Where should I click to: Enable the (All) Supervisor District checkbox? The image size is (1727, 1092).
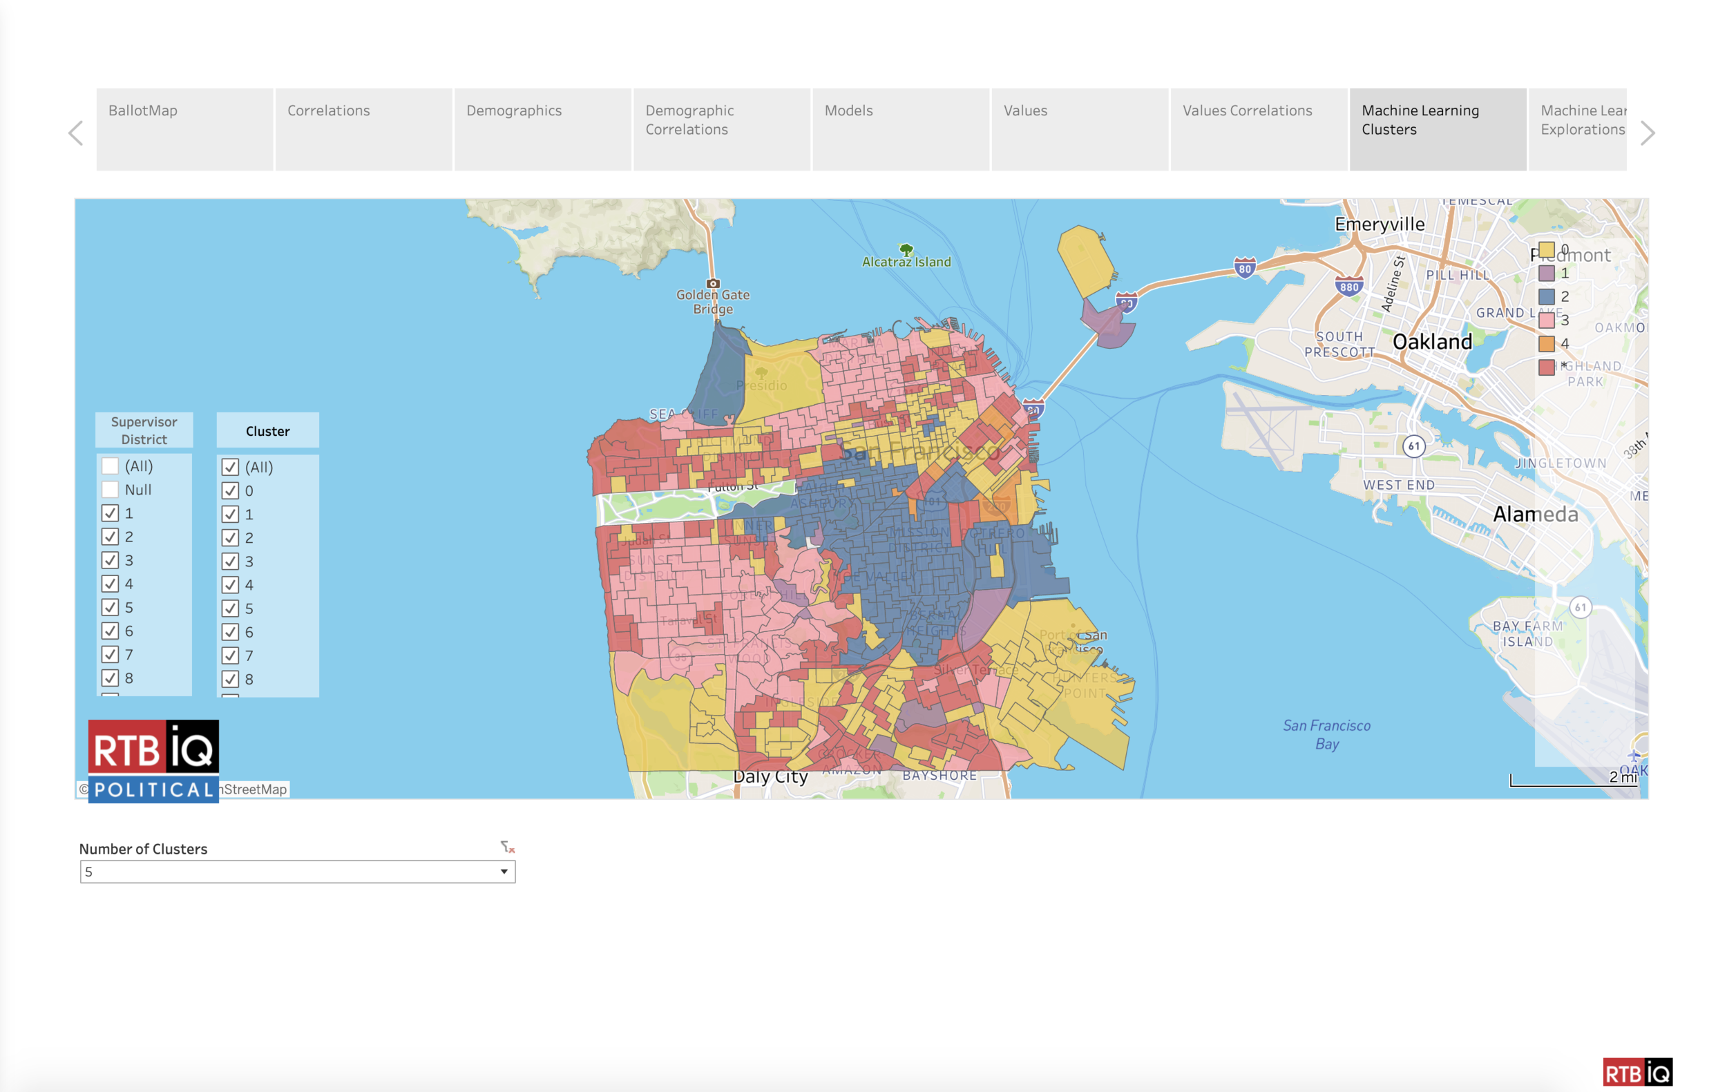point(110,466)
